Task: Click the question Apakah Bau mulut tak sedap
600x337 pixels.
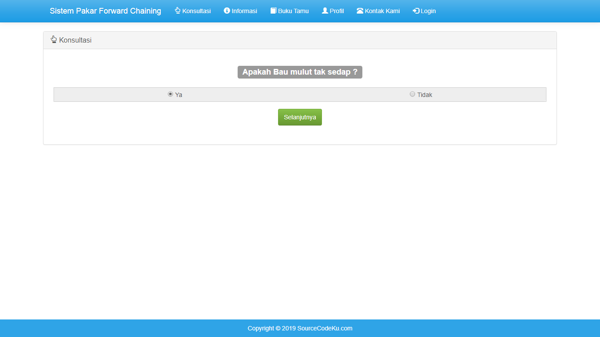Action: pos(300,72)
